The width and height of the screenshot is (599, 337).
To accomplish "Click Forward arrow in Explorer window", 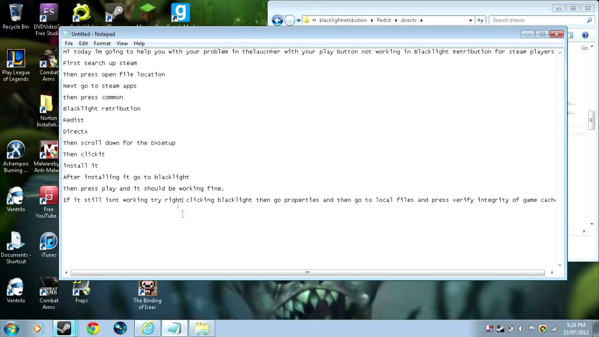I will click(x=290, y=20).
